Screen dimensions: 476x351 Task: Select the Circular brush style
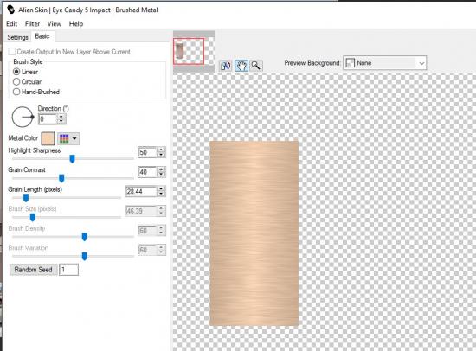point(16,82)
